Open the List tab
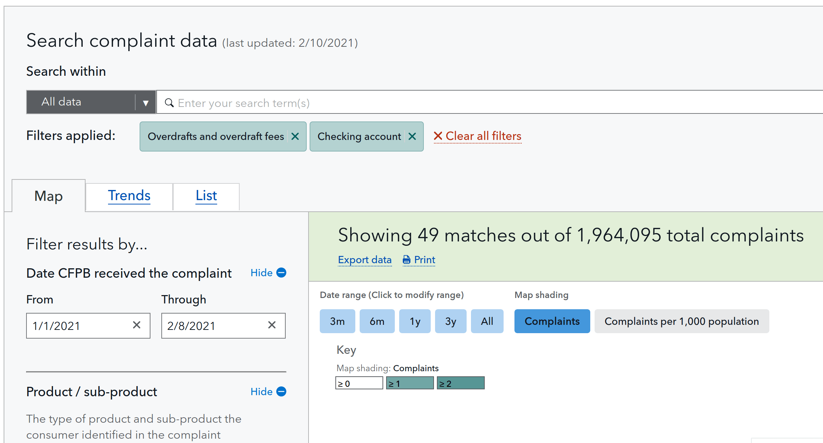The width and height of the screenshot is (823, 443). coord(206,196)
